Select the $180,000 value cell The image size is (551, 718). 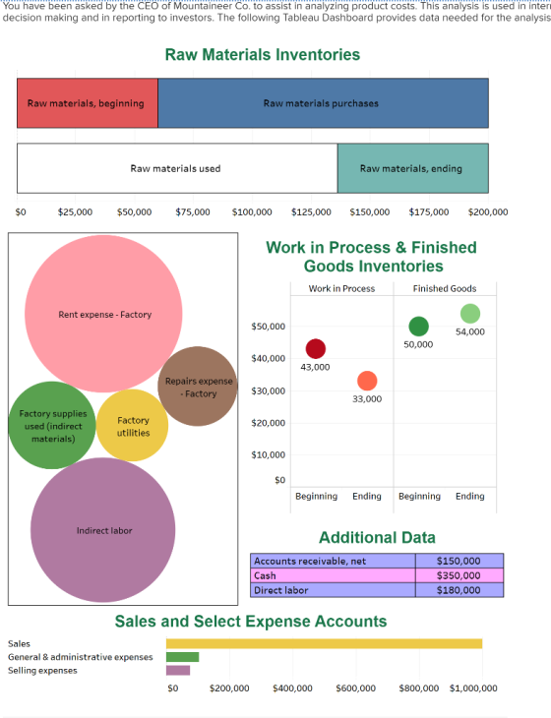pyautogui.click(x=459, y=590)
